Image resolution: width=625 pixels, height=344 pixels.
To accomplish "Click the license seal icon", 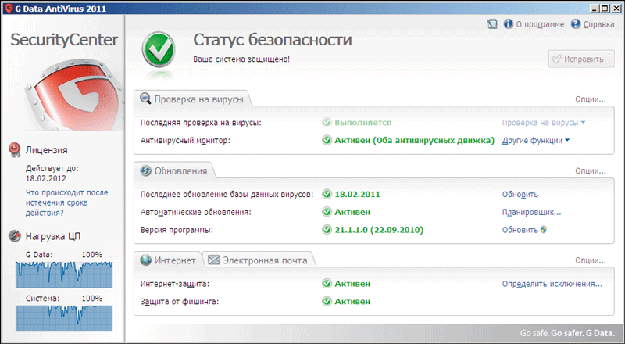I will pos(14,149).
